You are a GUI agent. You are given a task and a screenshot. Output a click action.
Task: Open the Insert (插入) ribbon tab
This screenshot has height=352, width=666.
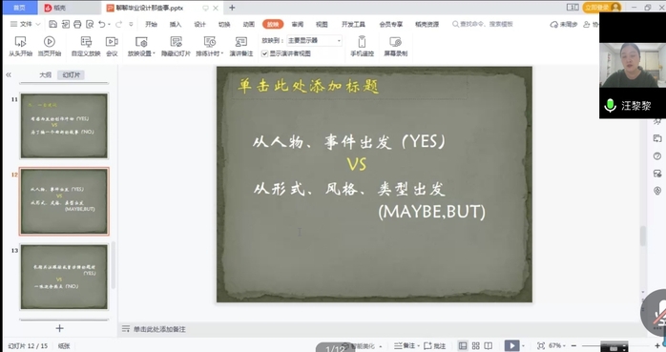(176, 24)
